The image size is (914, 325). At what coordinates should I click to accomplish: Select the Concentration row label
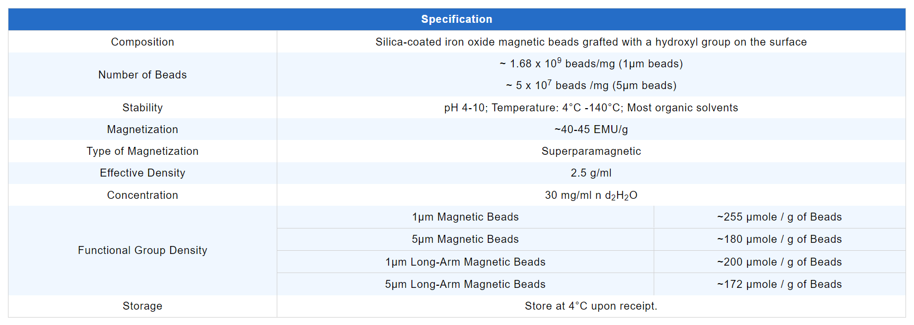coord(142,195)
